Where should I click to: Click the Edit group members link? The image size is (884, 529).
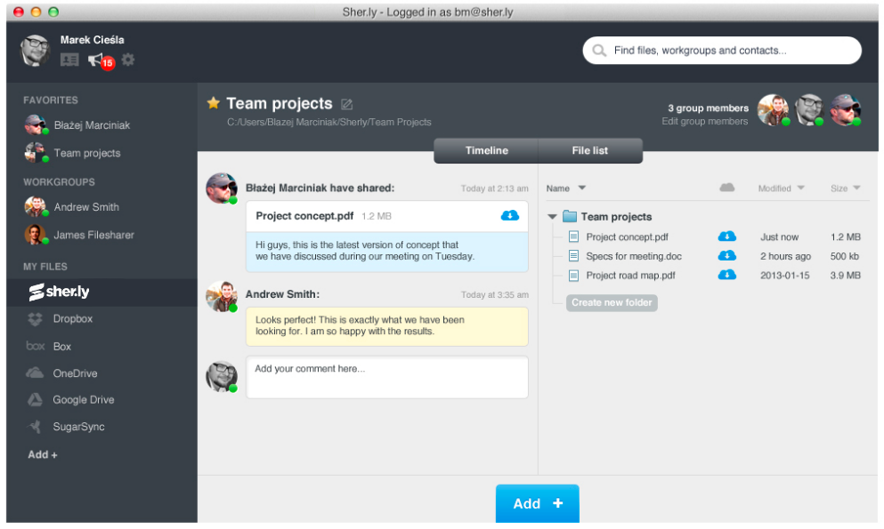[x=704, y=122]
